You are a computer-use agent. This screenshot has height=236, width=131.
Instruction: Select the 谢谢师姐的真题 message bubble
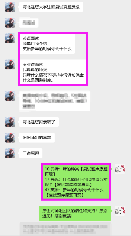(x=37, y=138)
